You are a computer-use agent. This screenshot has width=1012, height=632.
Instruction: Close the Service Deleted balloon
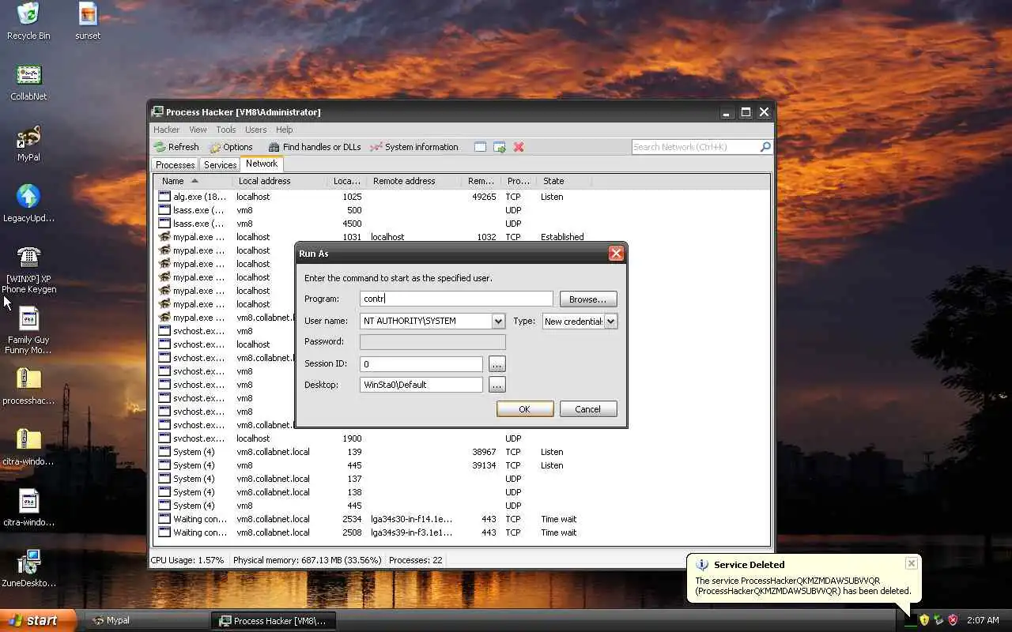[x=911, y=563]
